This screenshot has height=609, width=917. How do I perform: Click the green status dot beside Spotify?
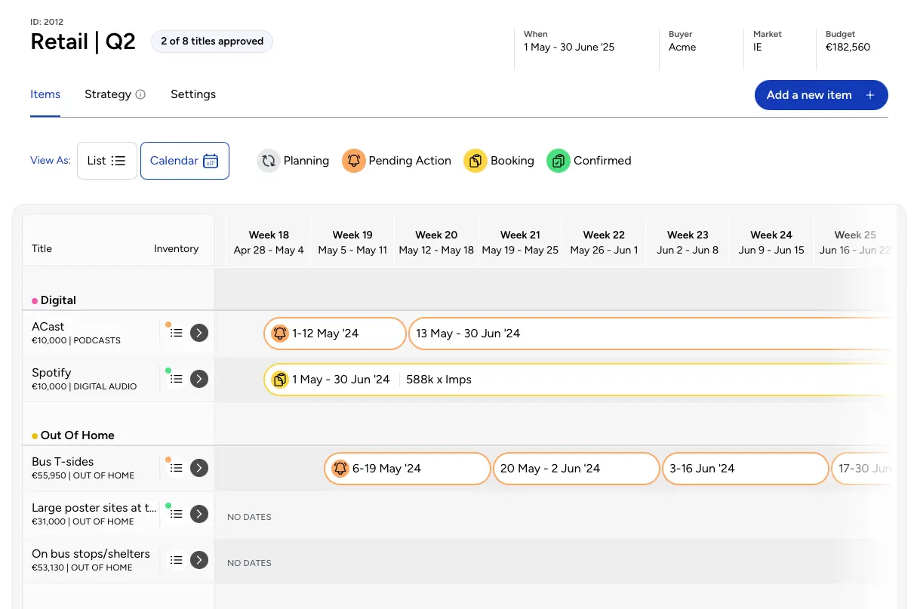coord(168,371)
